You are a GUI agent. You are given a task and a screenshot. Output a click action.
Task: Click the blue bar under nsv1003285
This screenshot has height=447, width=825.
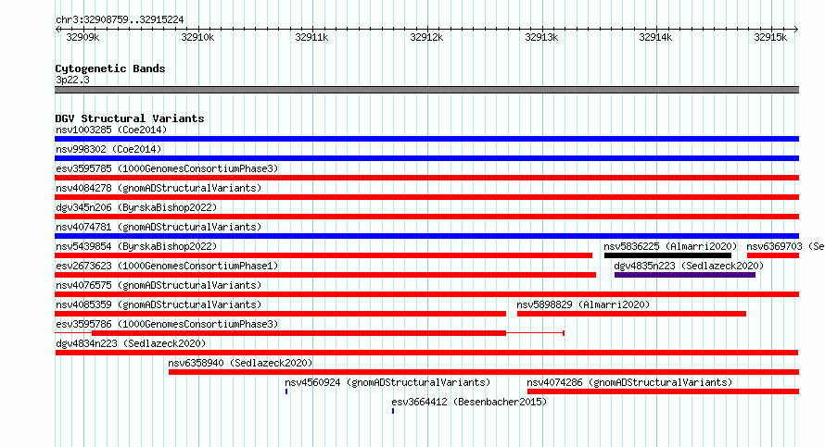(x=426, y=139)
